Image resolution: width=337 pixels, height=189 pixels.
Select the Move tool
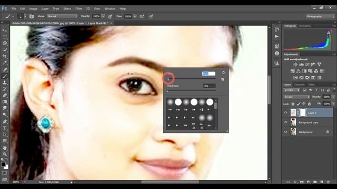(x=5, y=30)
